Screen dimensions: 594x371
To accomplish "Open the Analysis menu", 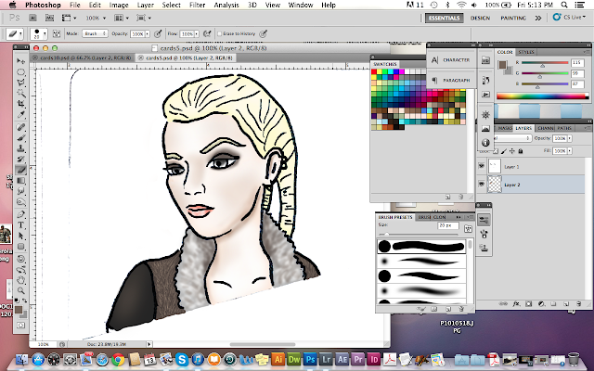I will point(226,5).
